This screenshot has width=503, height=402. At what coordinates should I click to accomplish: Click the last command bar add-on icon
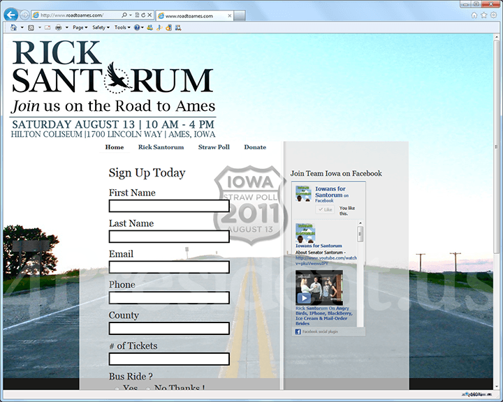click(178, 28)
